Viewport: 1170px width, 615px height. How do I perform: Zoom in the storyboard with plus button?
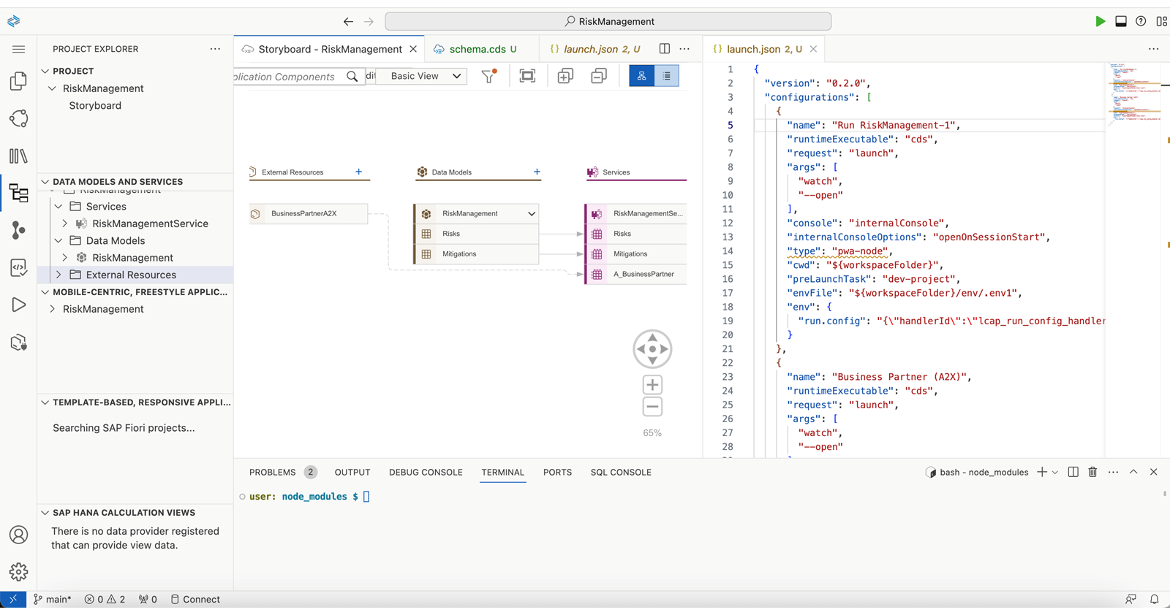pyautogui.click(x=652, y=385)
